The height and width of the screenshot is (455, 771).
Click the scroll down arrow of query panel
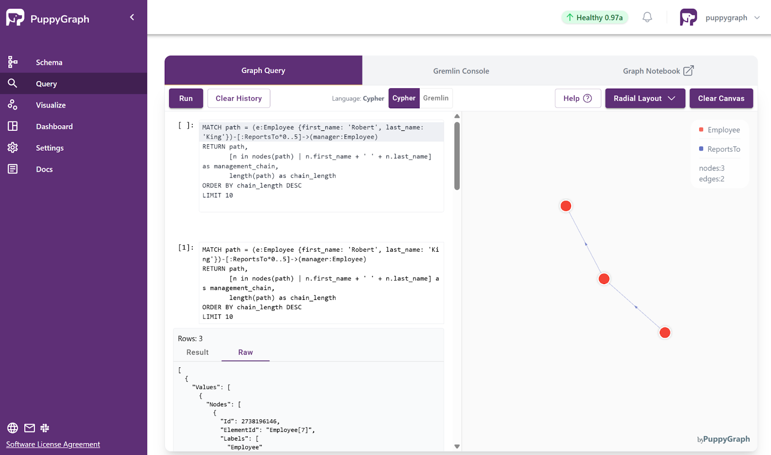[457, 447]
